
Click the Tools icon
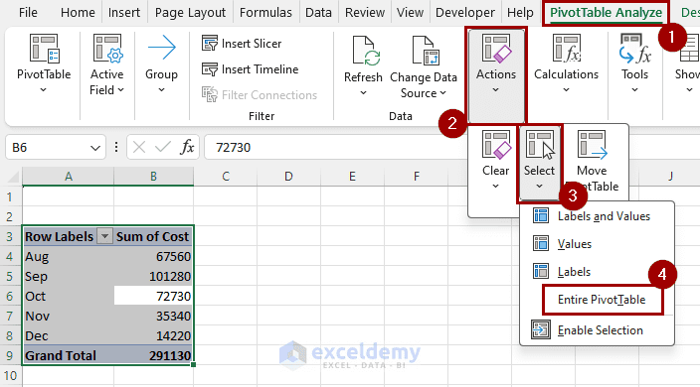634,49
